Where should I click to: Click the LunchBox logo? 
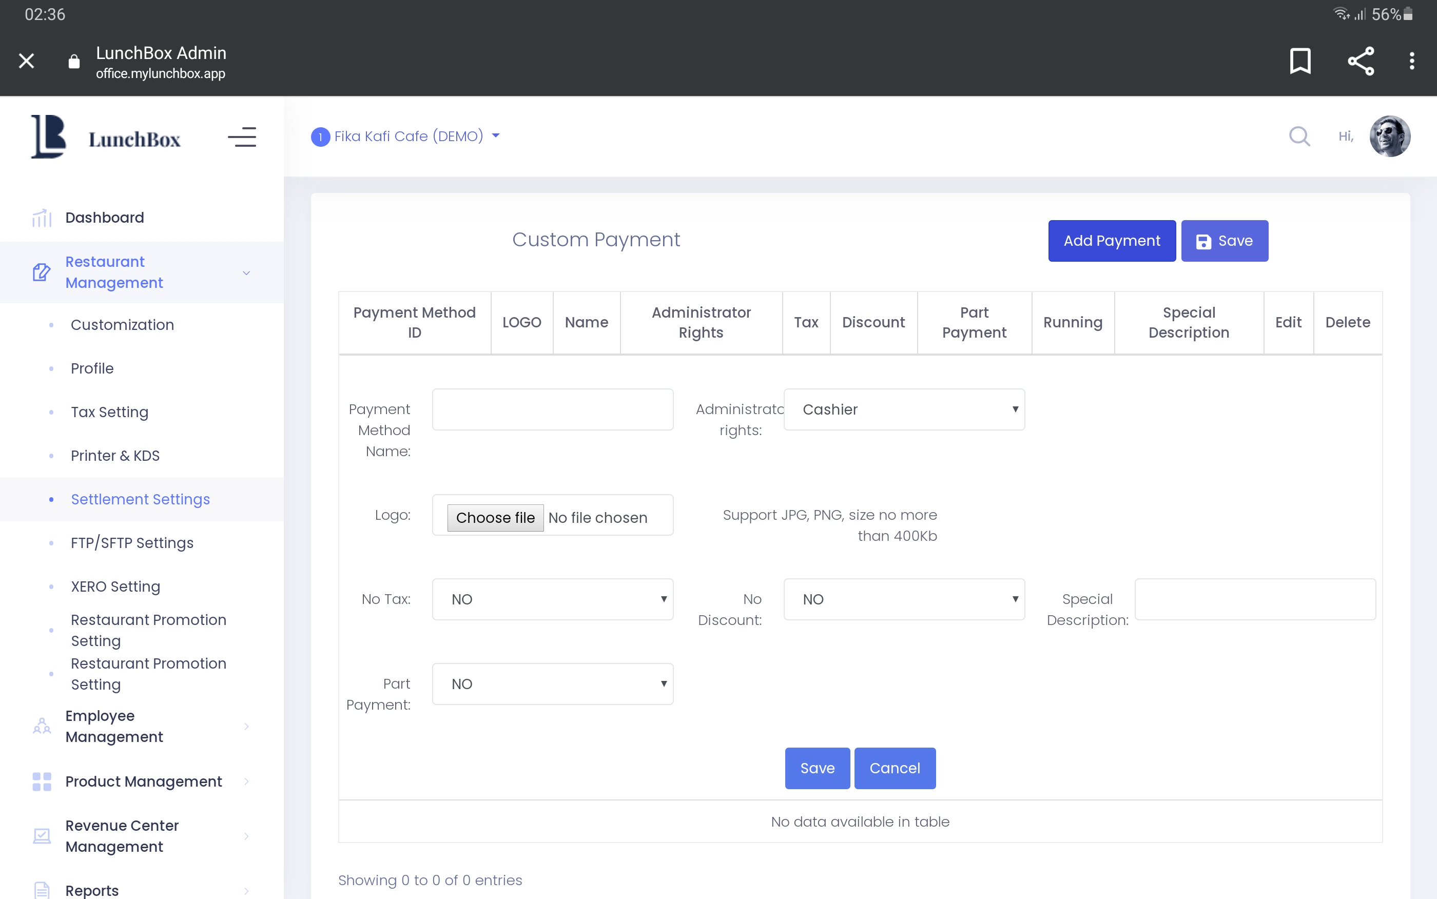point(106,138)
